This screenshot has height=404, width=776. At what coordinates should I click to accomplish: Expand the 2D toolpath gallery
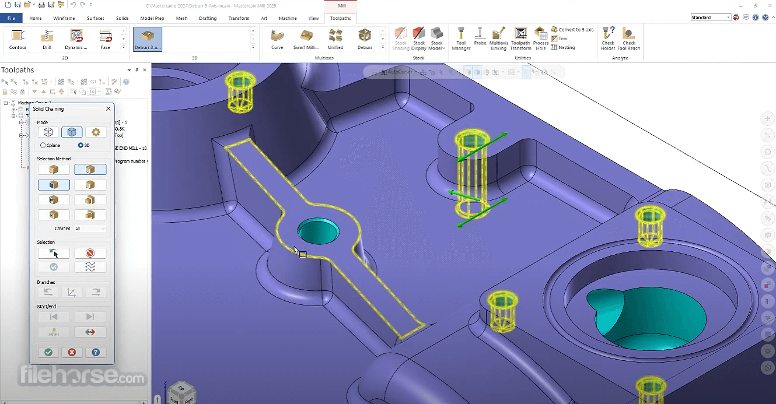click(123, 47)
